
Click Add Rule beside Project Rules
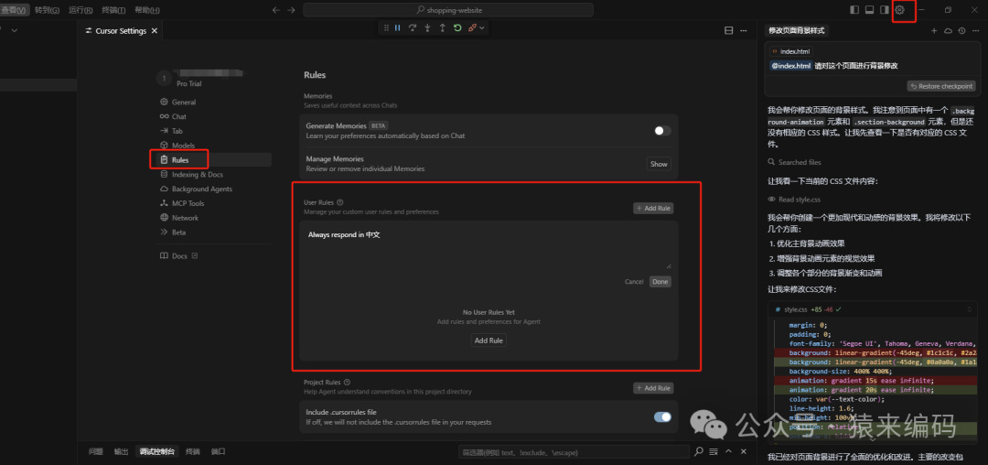pyautogui.click(x=653, y=388)
